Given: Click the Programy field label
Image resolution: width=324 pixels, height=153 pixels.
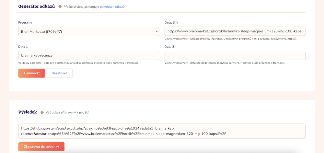Looking at the screenshot, I should pyautogui.click(x=25, y=22).
